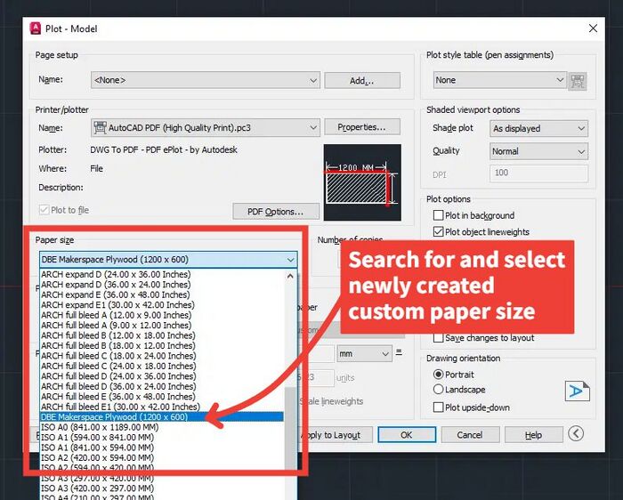The image size is (623, 500).
Task: Select Landscape orientation
Action: tap(438, 389)
